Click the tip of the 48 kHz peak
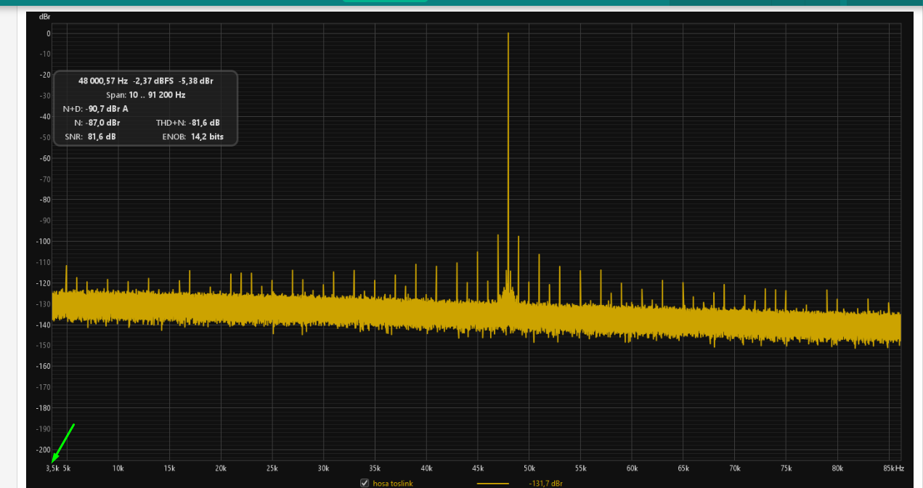The height and width of the screenshot is (488, 923). click(x=508, y=34)
